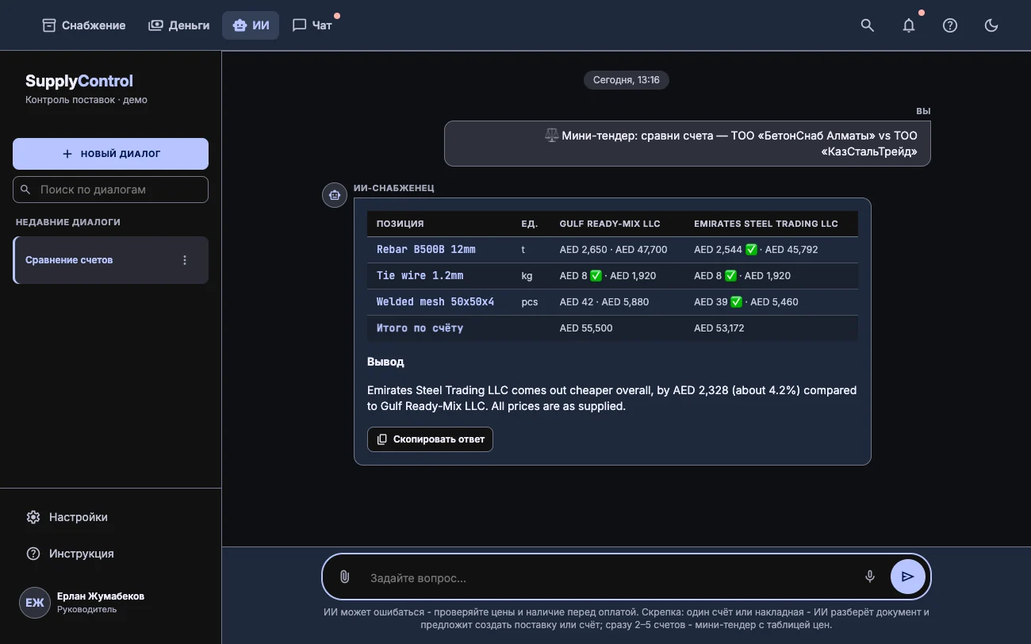Image resolution: width=1031 pixels, height=644 pixels.
Task: Click the AED 55,500 total cell
Action: click(586, 328)
